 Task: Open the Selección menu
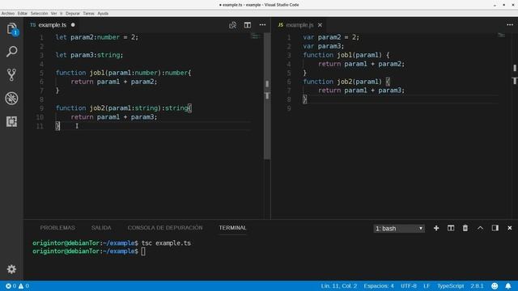tap(40, 14)
